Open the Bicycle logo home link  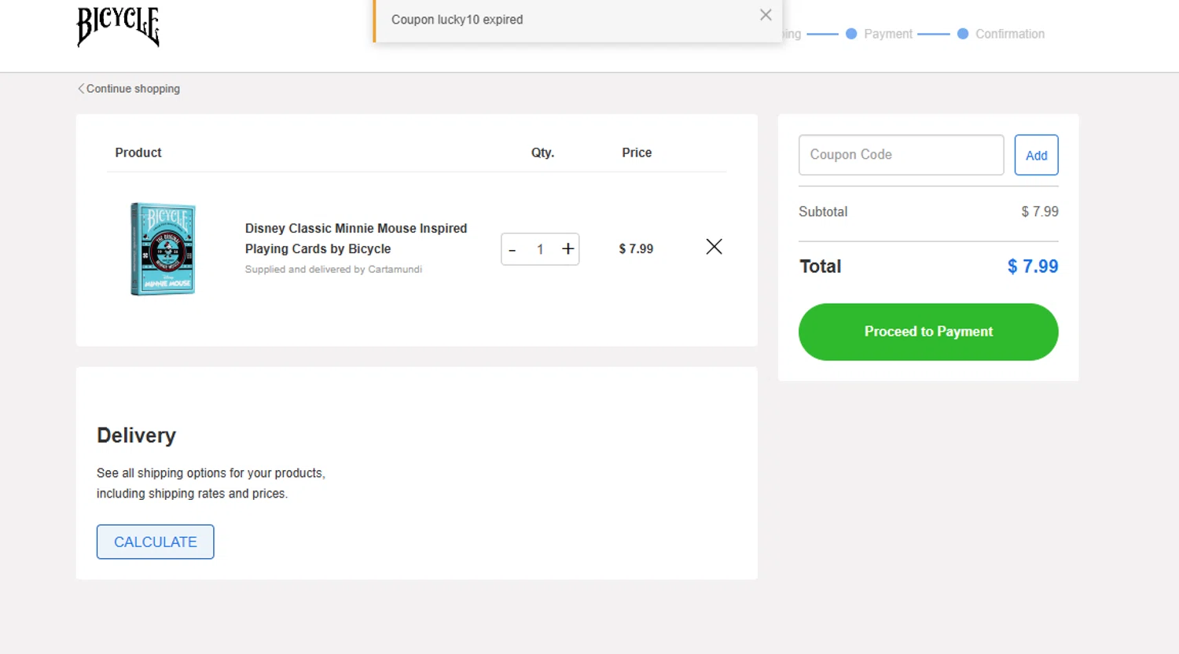118,27
